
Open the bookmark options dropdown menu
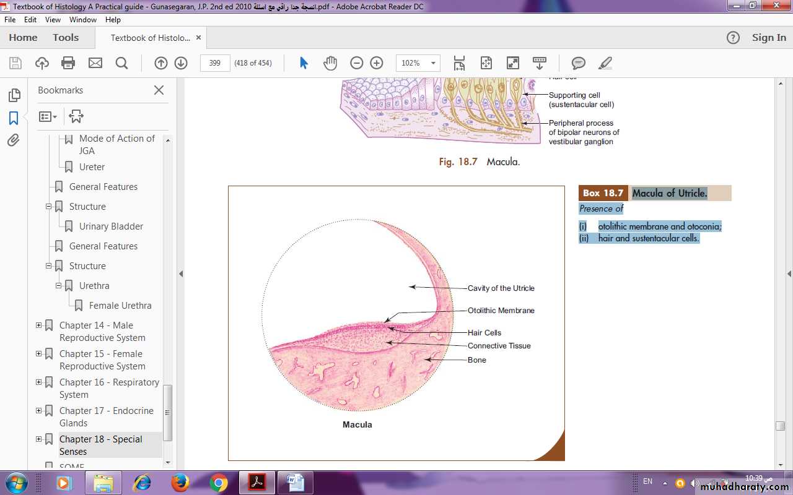[48, 116]
